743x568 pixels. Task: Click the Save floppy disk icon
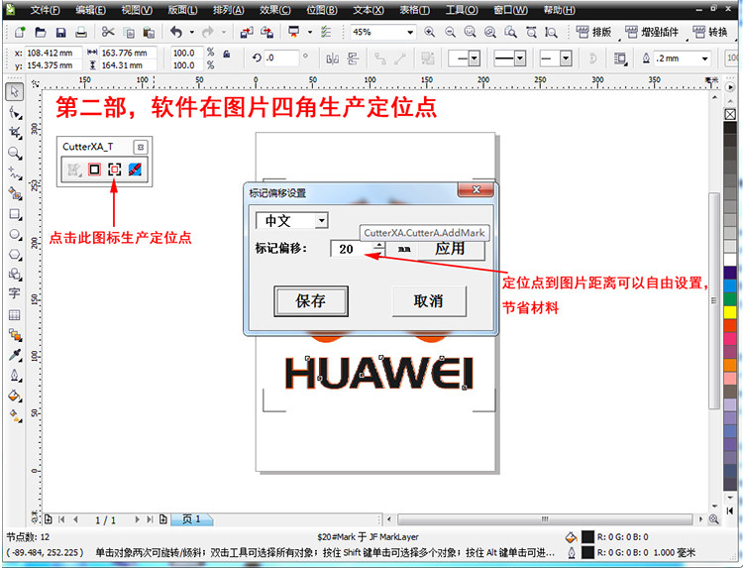pyautogui.click(x=60, y=32)
